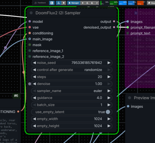Click batch_size value 1
155x143 pixels.
(102, 105)
